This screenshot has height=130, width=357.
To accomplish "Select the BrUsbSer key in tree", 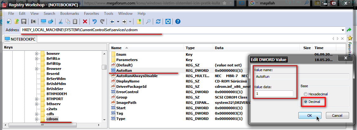I will pos(55,89).
